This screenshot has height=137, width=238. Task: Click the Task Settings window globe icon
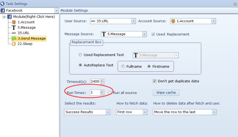(x=2, y=4)
